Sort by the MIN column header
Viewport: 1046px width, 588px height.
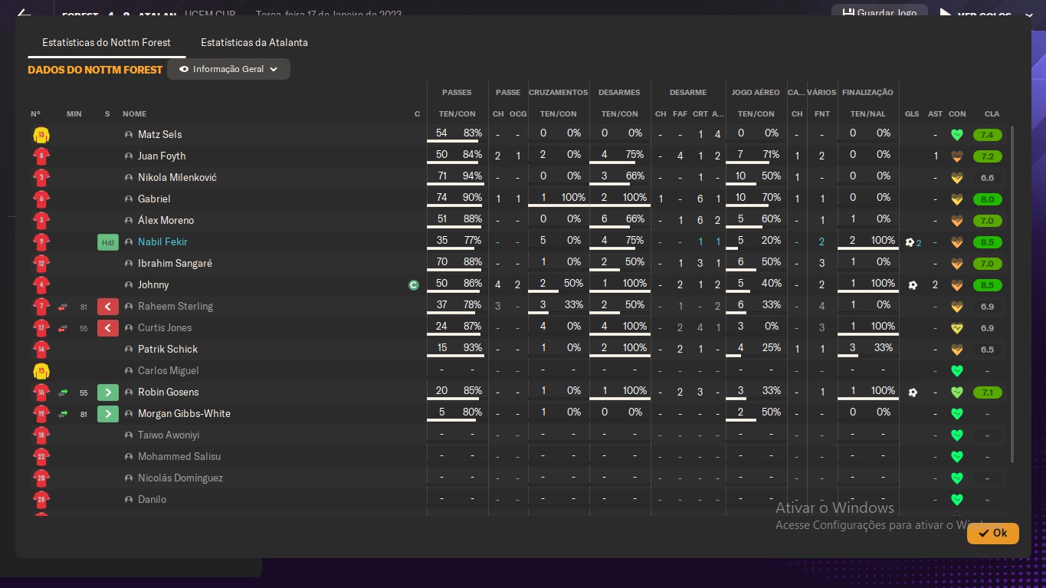(74, 114)
